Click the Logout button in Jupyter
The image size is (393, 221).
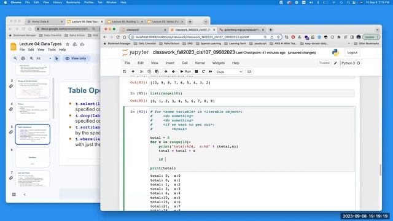coord(352,53)
